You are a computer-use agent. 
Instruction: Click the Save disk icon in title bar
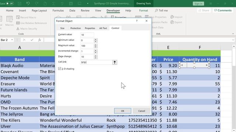[20, 3]
